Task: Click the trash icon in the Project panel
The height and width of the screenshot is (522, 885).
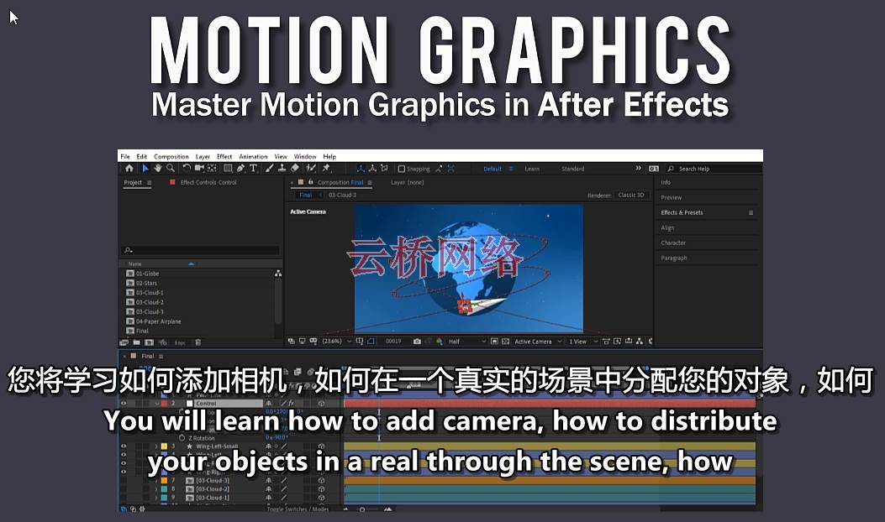Action: 198,342
